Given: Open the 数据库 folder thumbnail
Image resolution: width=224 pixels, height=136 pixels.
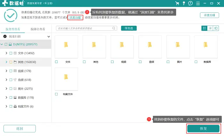Looking at the screenshot, I should coord(206,47).
